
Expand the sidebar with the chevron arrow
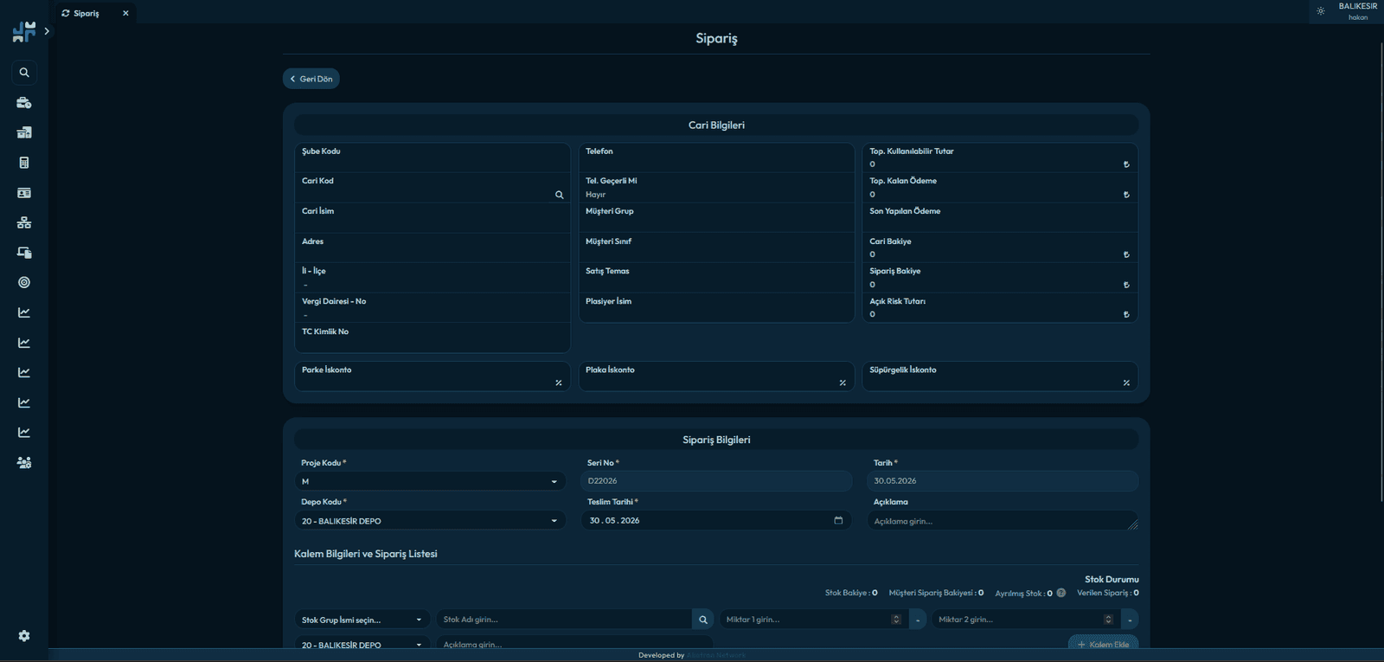tap(47, 31)
